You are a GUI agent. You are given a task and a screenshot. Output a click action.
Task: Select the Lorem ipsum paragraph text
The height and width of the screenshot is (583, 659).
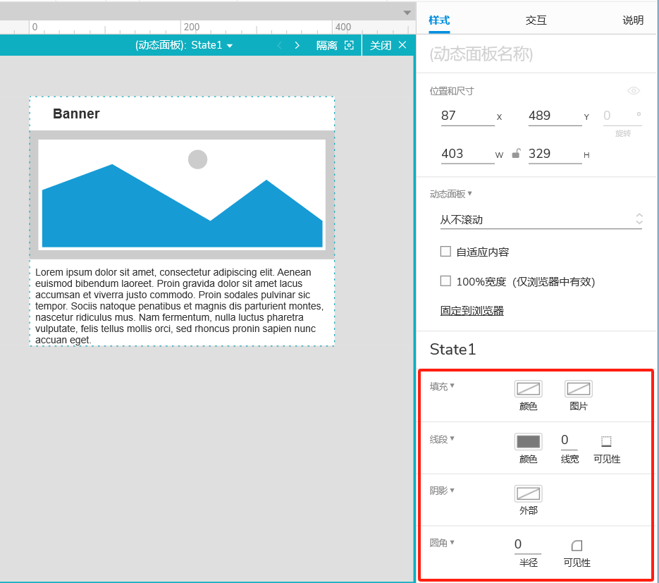click(180, 306)
